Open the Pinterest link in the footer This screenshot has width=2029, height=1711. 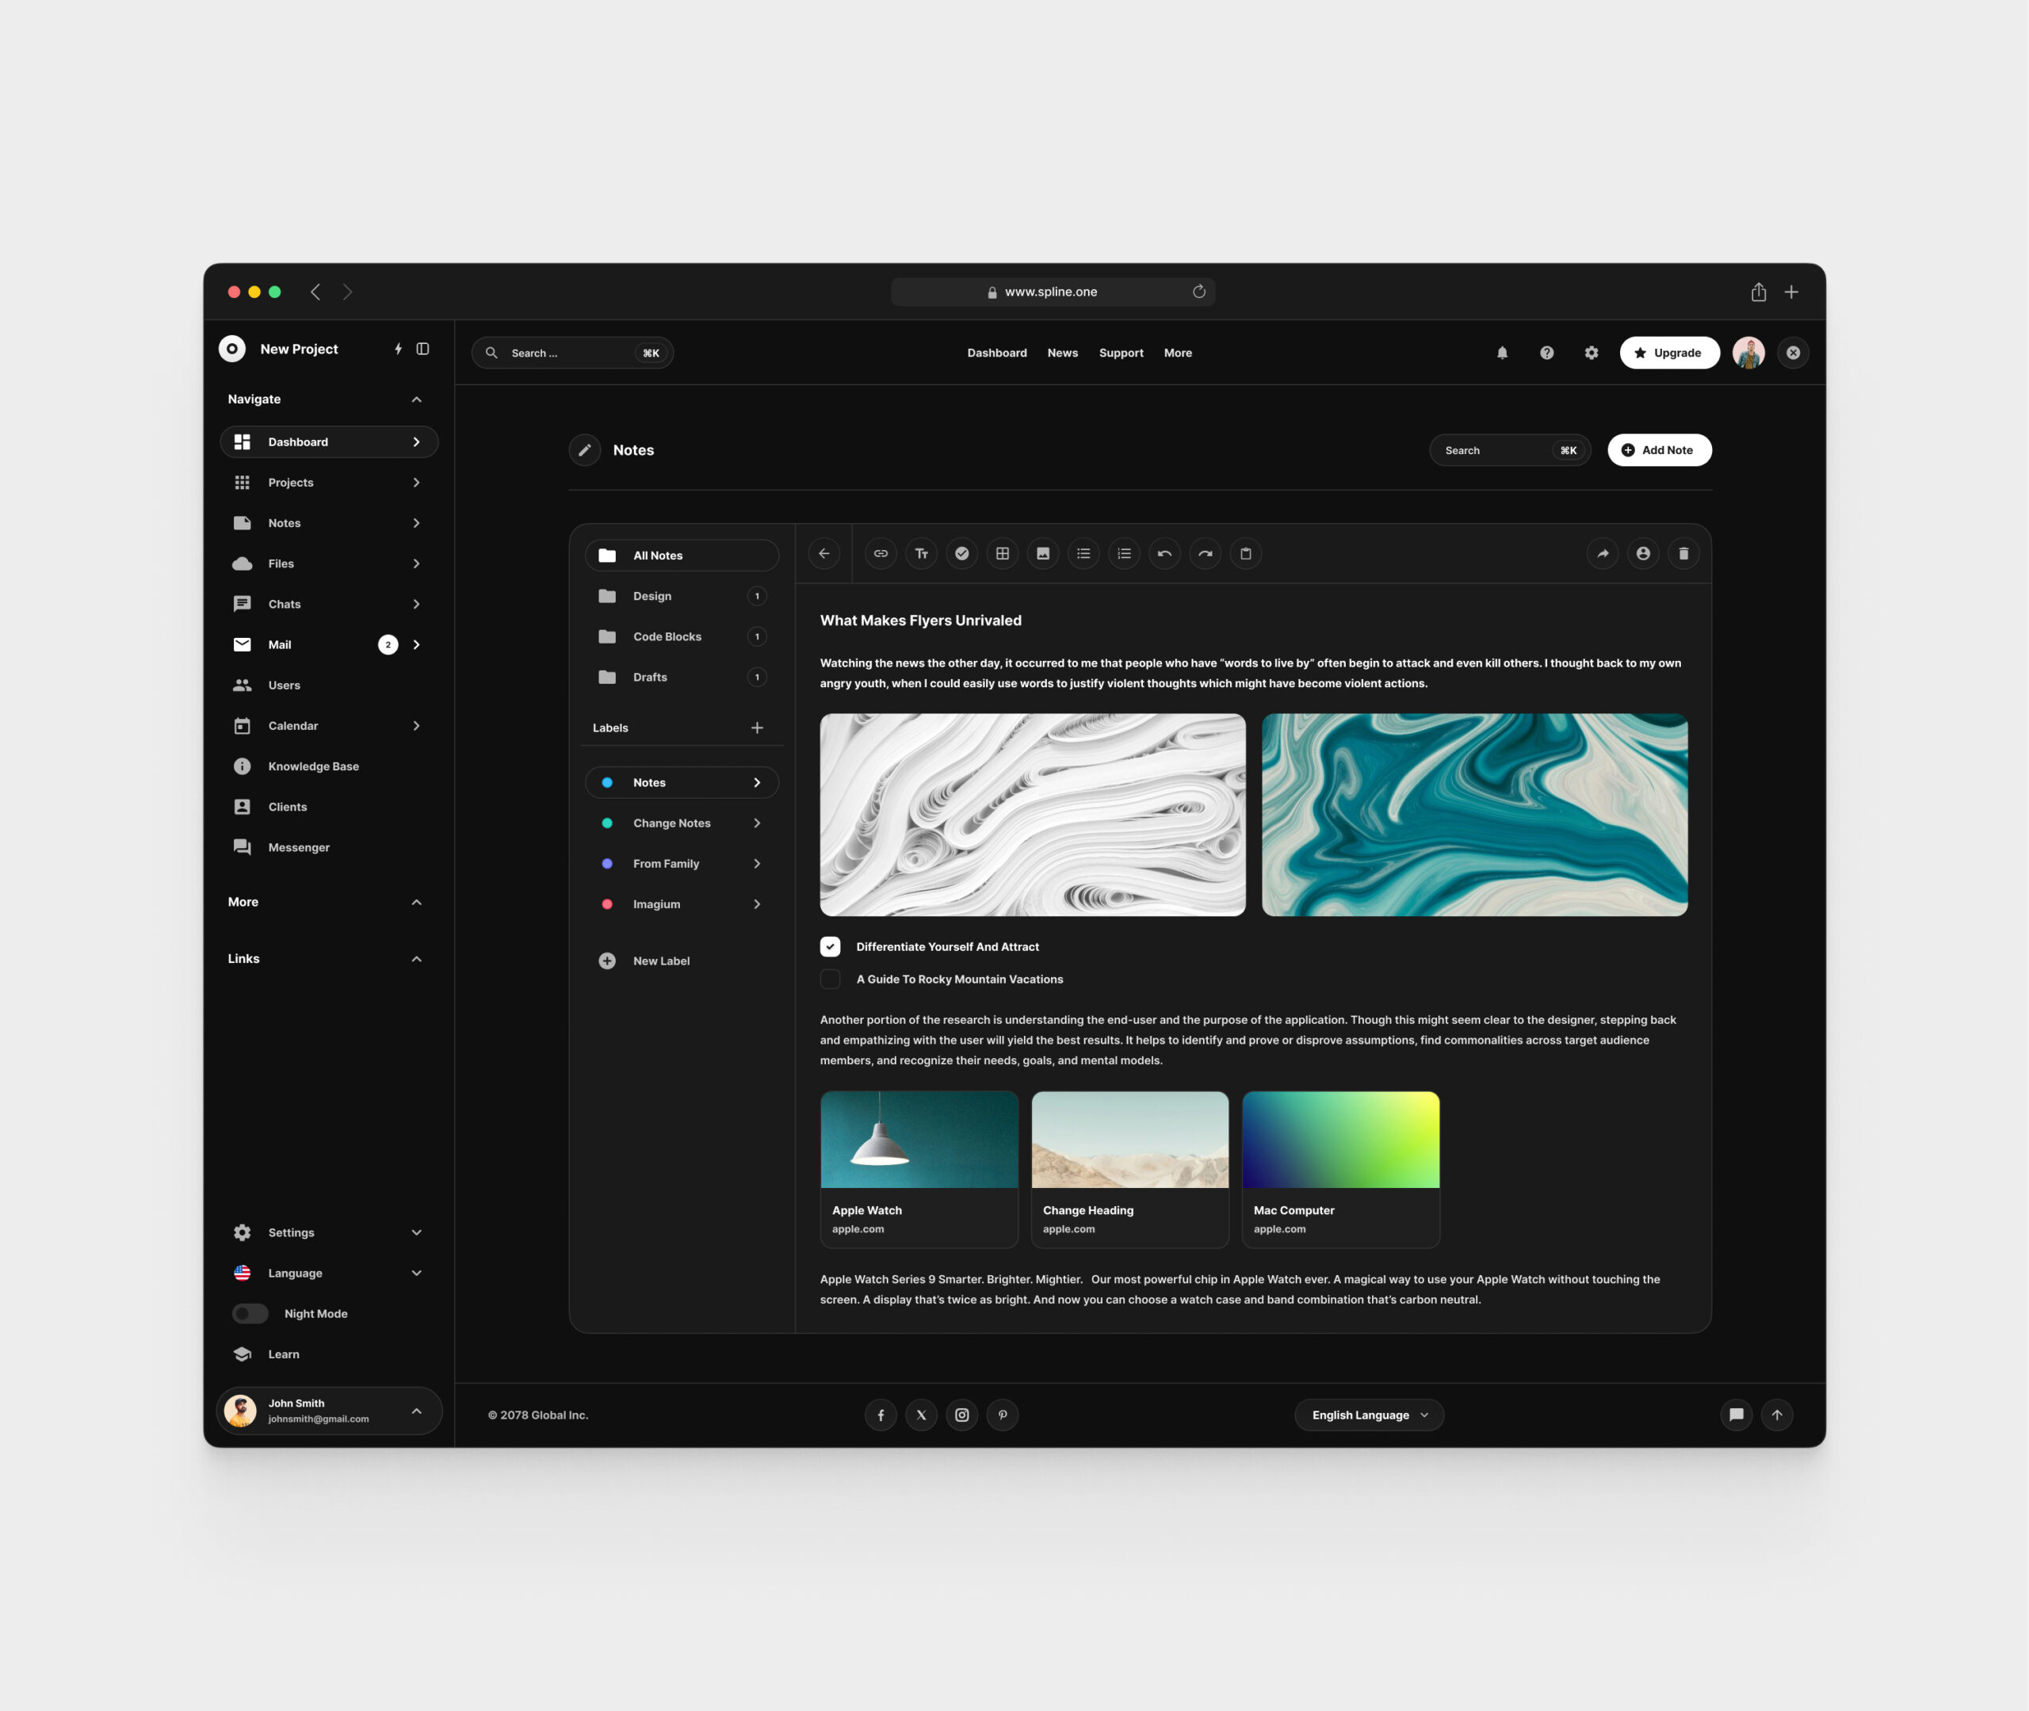(1003, 1415)
